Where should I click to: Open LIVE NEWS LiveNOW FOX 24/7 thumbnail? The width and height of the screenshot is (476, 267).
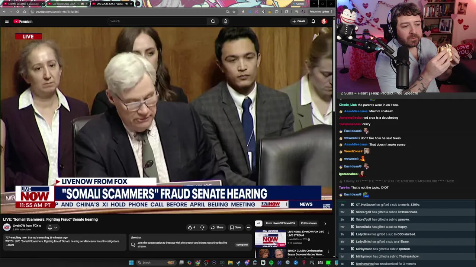[x=270, y=238]
